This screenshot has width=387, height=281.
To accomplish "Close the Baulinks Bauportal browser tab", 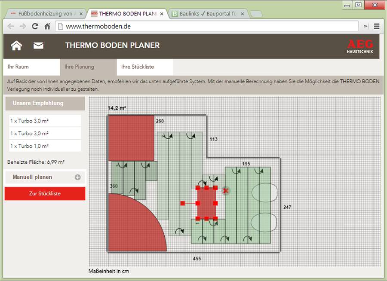I will tap(243, 14).
